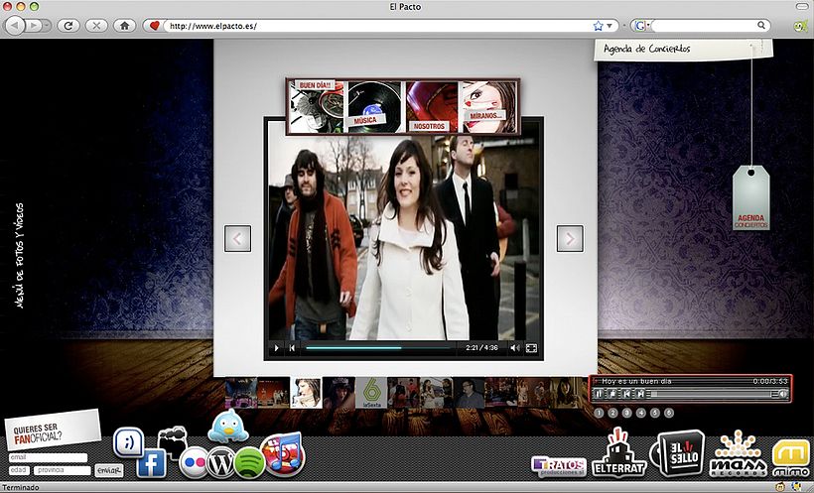Open the browser Home button
Image resolution: width=814 pixels, height=493 pixels.
click(x=125, y=25)
